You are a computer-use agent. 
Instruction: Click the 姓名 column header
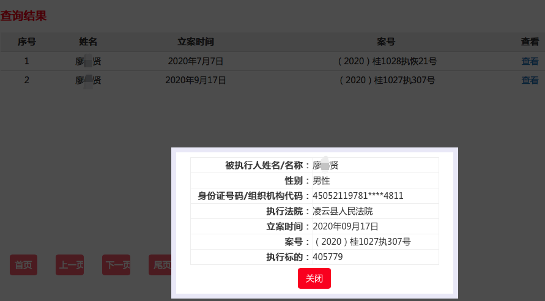(x=88, y=42)
